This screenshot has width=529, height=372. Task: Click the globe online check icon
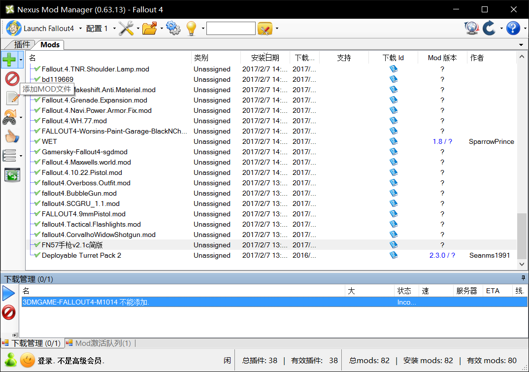click(471, 28)
